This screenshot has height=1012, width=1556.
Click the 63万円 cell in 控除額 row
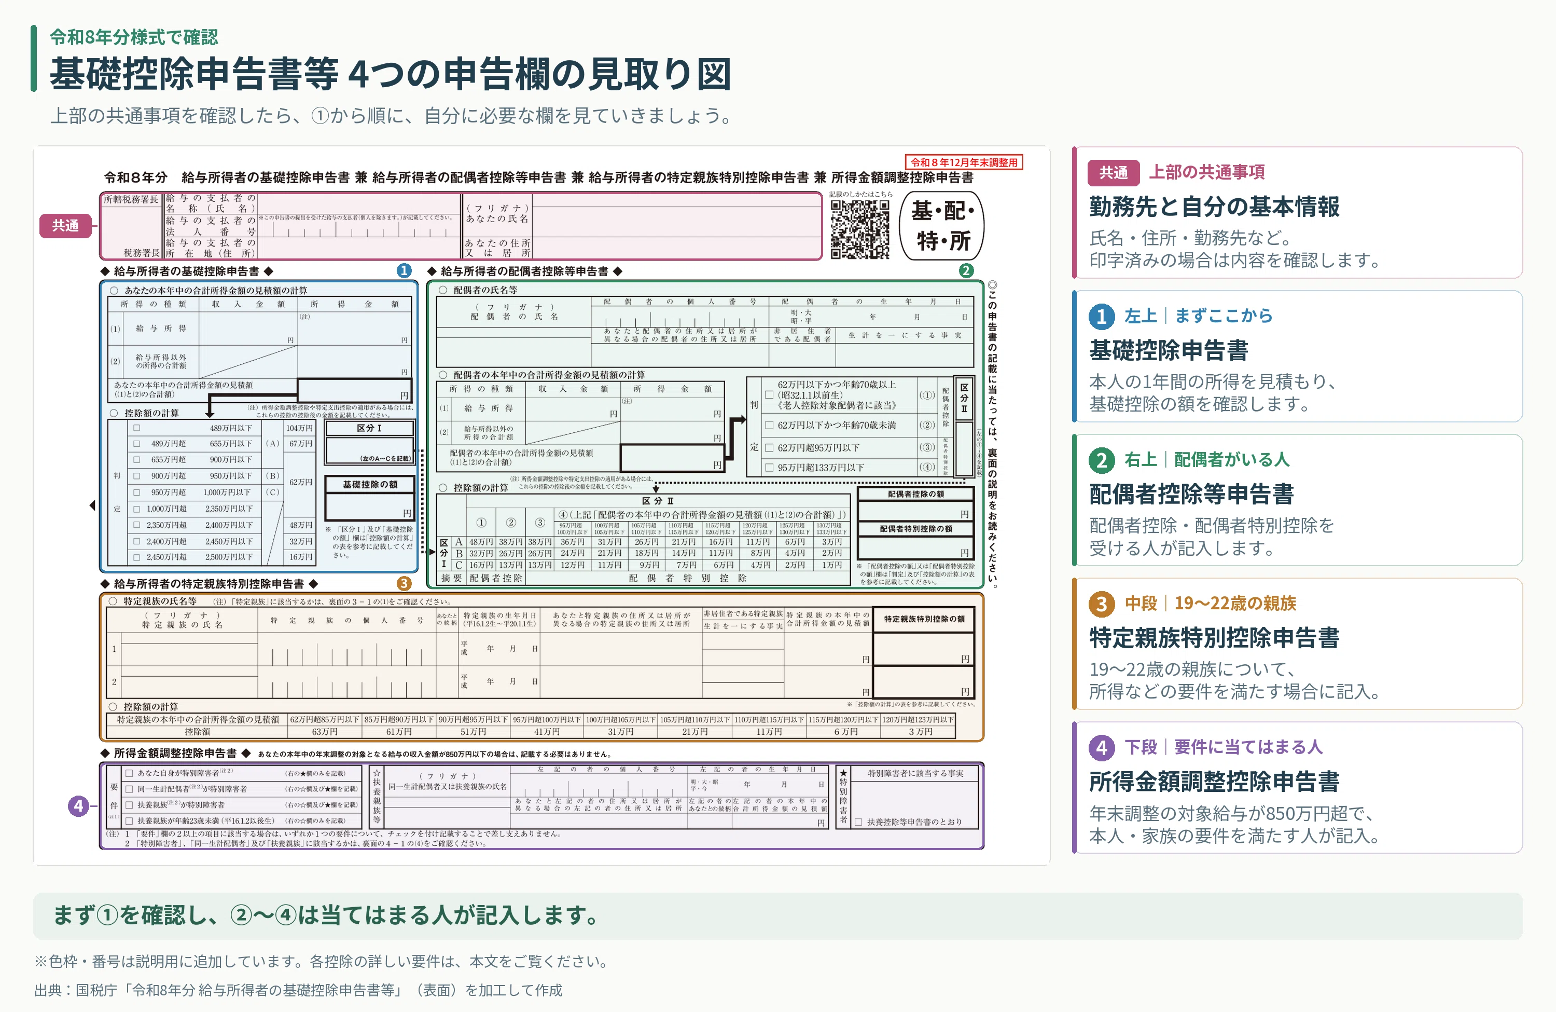(x=324, y=731)
